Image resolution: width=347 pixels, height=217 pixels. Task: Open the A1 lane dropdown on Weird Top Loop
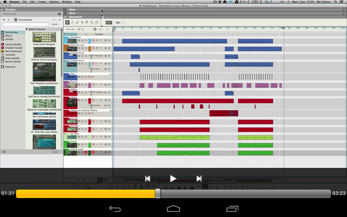click(101, 48)
